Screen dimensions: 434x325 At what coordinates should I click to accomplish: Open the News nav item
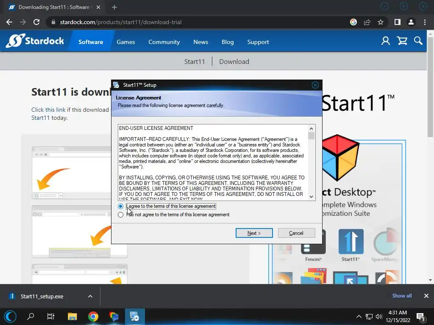click(200, 42)
